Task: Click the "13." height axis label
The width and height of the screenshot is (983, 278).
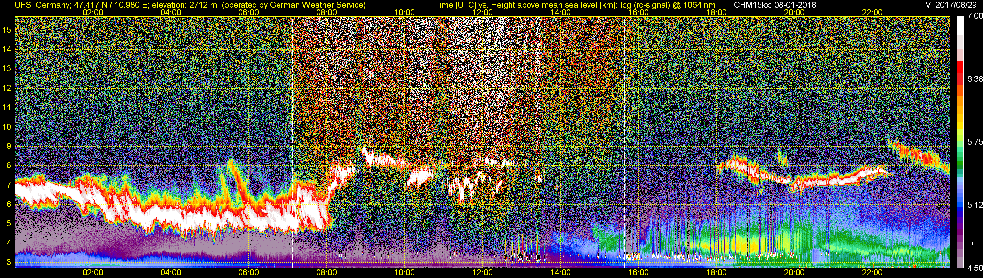Action: [x=8, y=69]
